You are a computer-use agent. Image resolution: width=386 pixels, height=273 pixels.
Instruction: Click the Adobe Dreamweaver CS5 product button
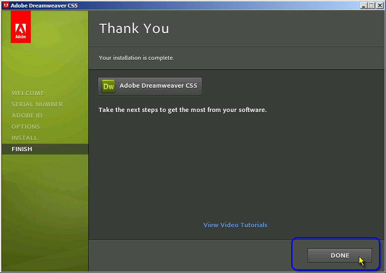[x=150, y=86]
